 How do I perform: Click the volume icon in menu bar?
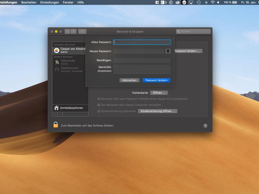(x=218, y=2)
